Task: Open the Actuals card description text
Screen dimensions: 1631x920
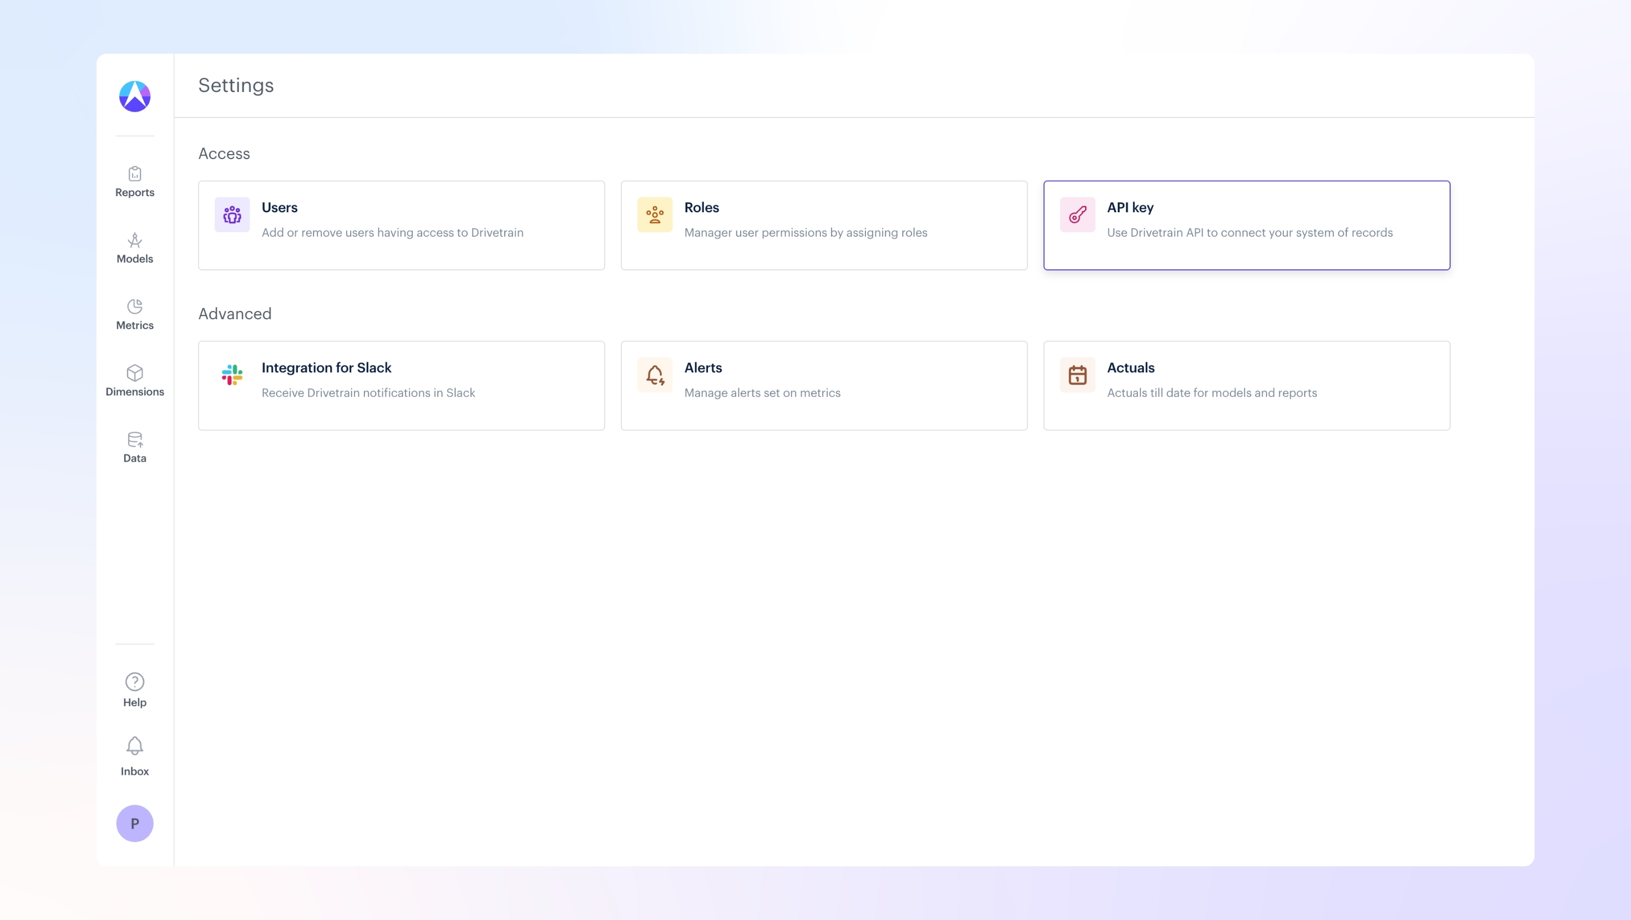Action: tap(1211, 393)
